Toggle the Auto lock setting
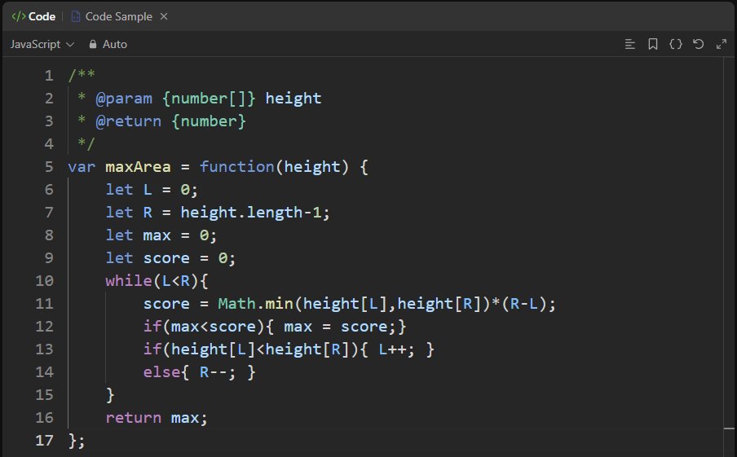The width and height of the screenshot is (737, 457). [x=108, y=44]
